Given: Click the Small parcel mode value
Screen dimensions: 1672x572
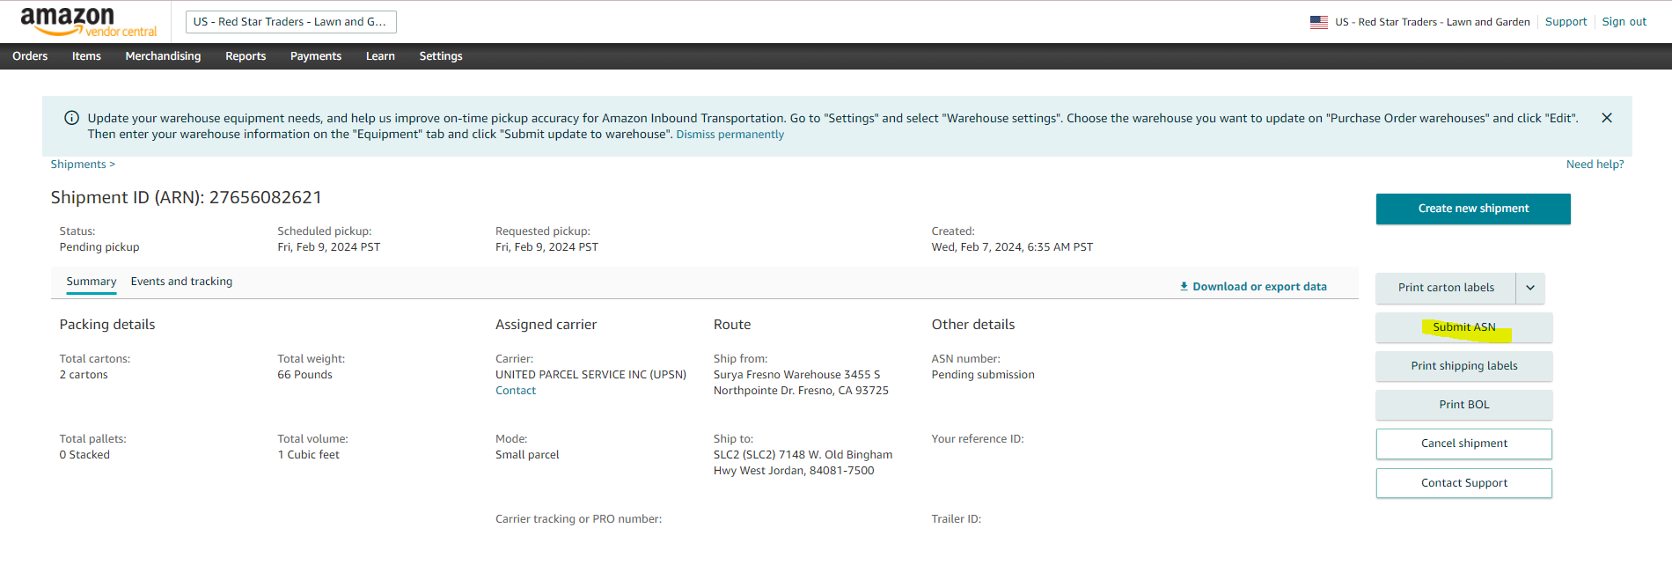Looking at the screenshot, I should [x=527, y=455].
